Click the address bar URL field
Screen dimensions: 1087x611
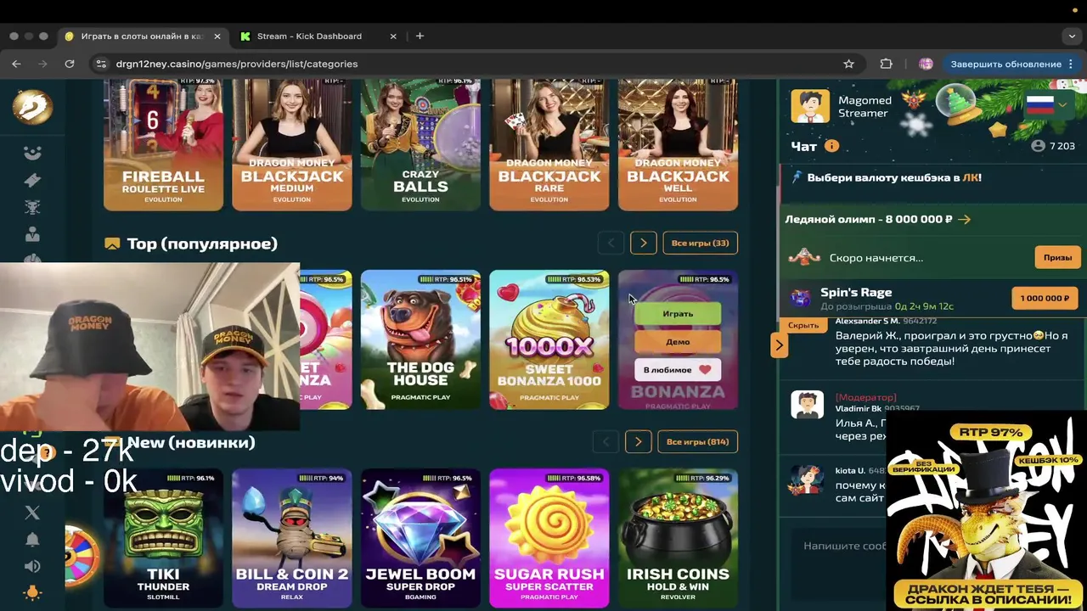[x=476, y=64]
